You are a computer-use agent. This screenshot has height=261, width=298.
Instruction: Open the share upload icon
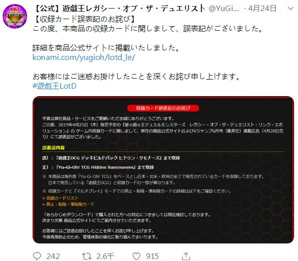pos(186,256)
